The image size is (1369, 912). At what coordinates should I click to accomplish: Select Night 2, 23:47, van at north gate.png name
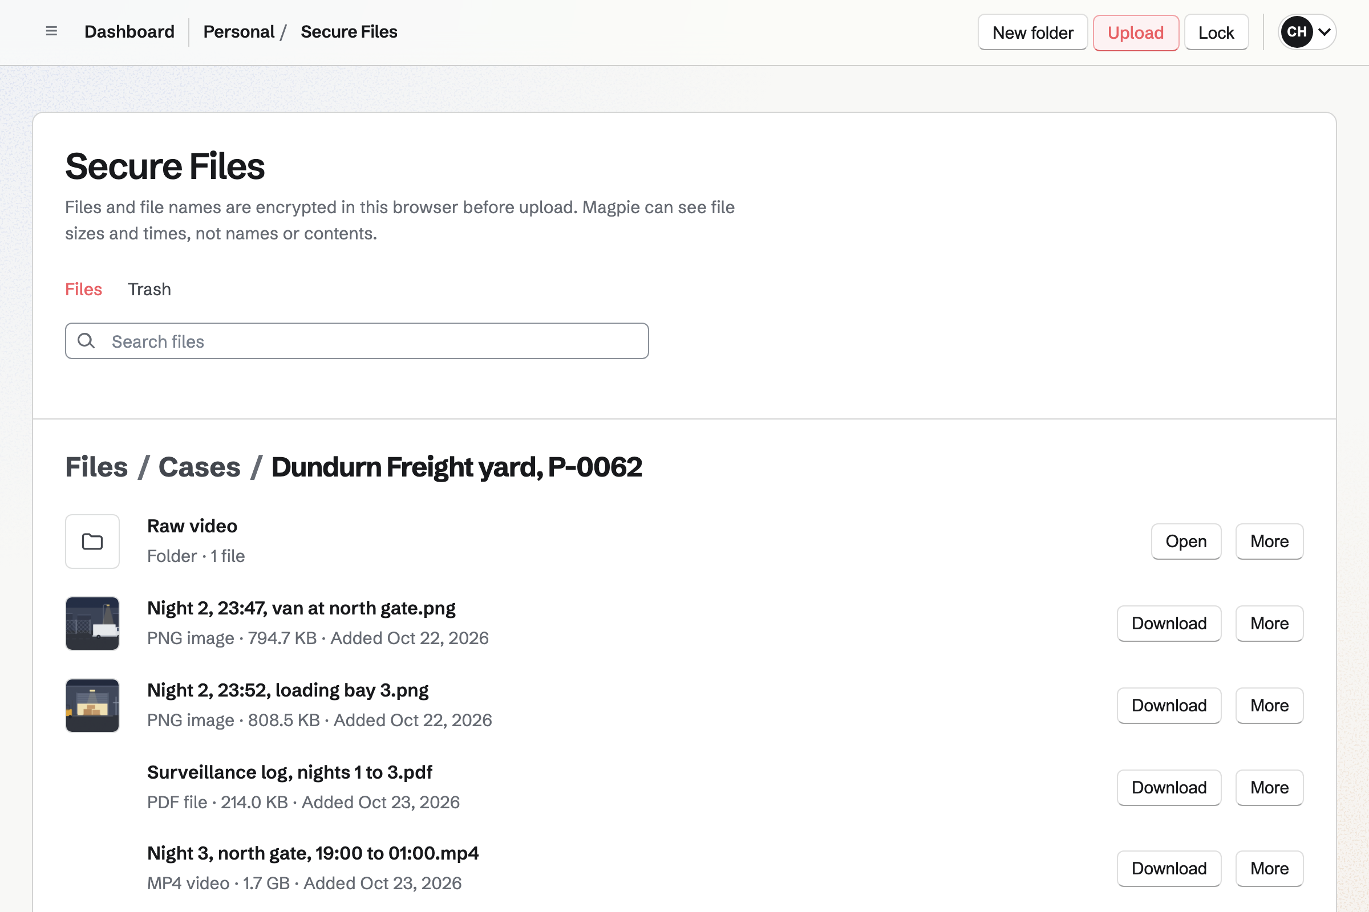click(302, 608)
